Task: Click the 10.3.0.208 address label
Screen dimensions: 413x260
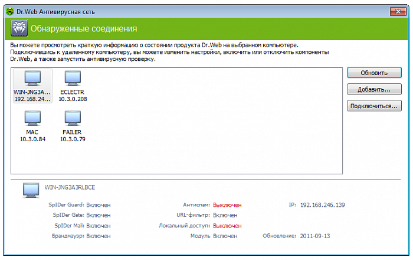Action: tap(73, 99)
